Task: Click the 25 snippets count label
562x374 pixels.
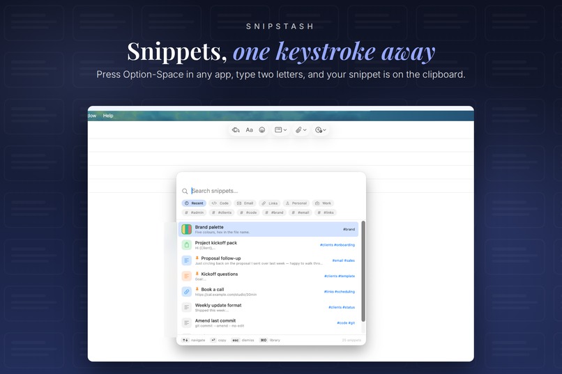Action: click(351, 340)
